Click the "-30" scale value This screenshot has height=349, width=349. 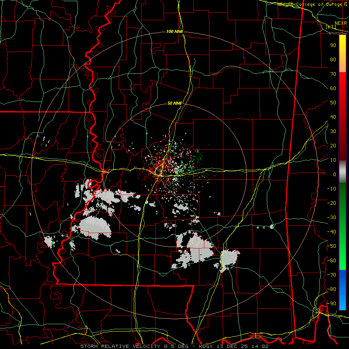[x=332, y=218]
